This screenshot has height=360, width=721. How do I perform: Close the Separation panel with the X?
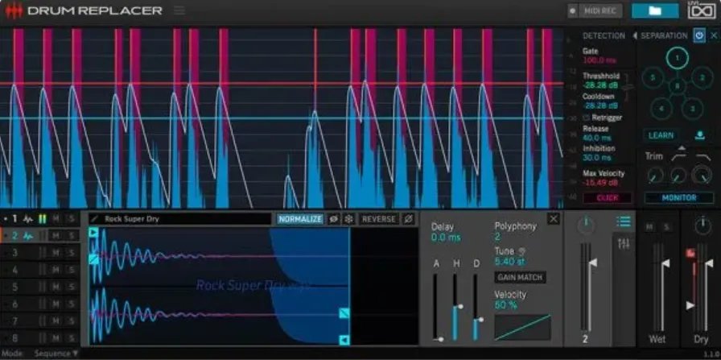tap(714, 35)
